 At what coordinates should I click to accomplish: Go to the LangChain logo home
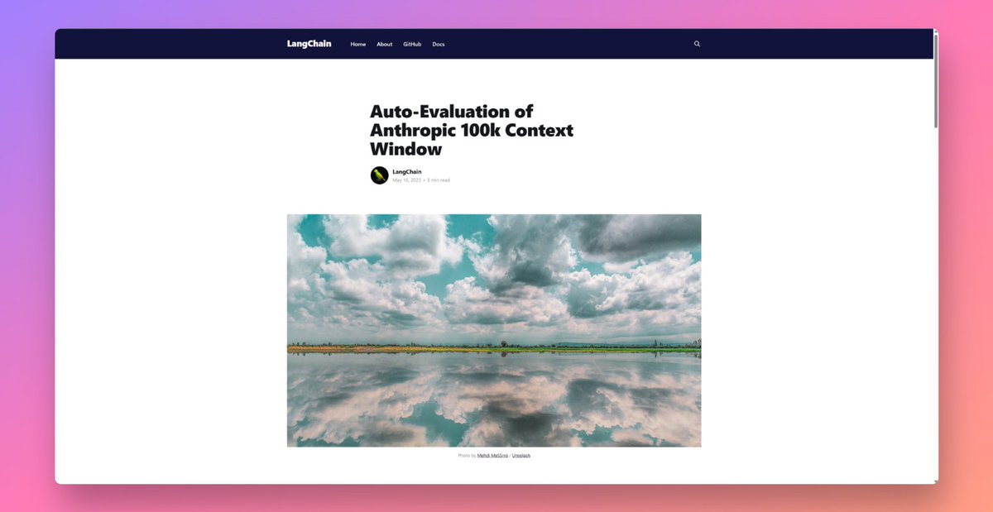tap(309, 44)
